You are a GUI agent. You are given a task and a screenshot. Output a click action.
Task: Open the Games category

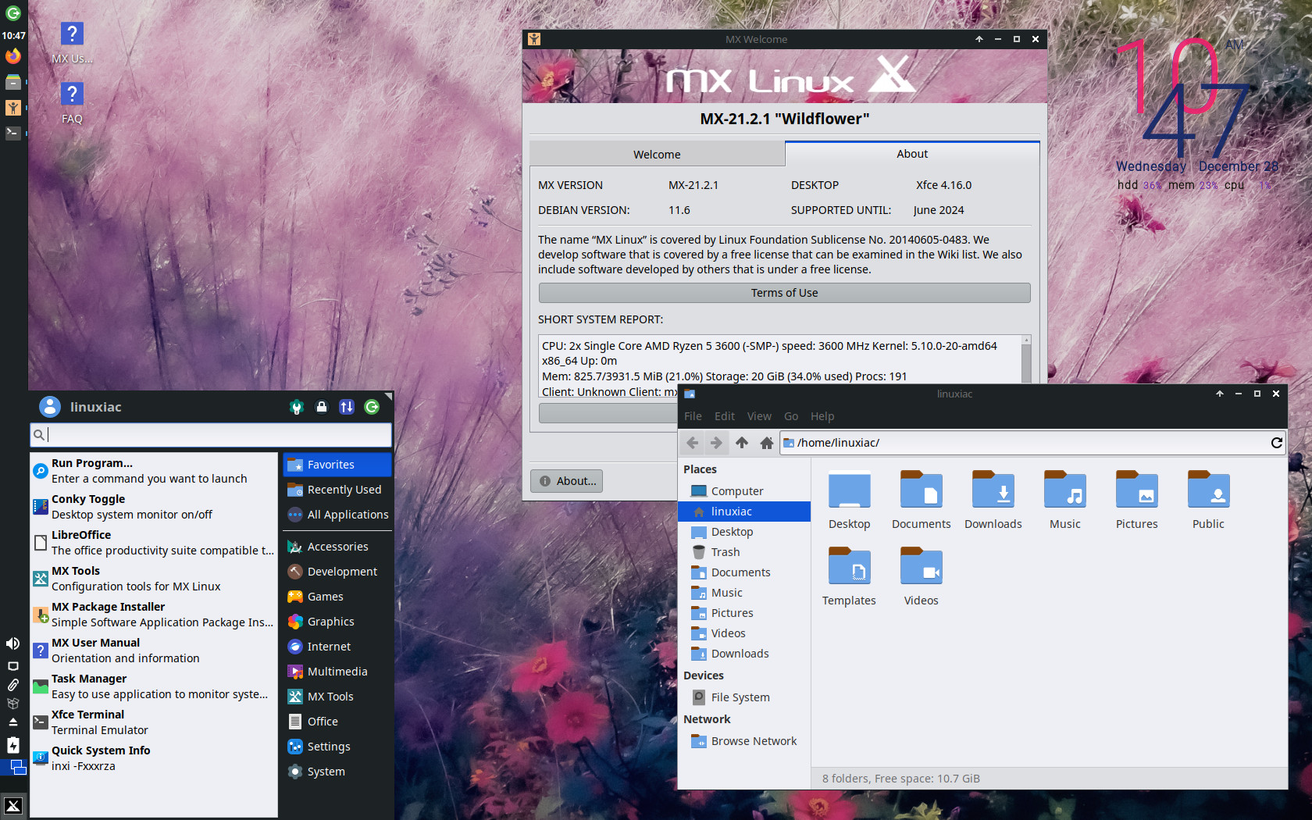point(337,597)
